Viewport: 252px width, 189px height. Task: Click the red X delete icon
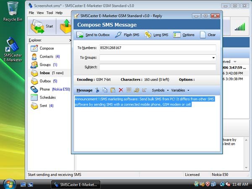121,90
